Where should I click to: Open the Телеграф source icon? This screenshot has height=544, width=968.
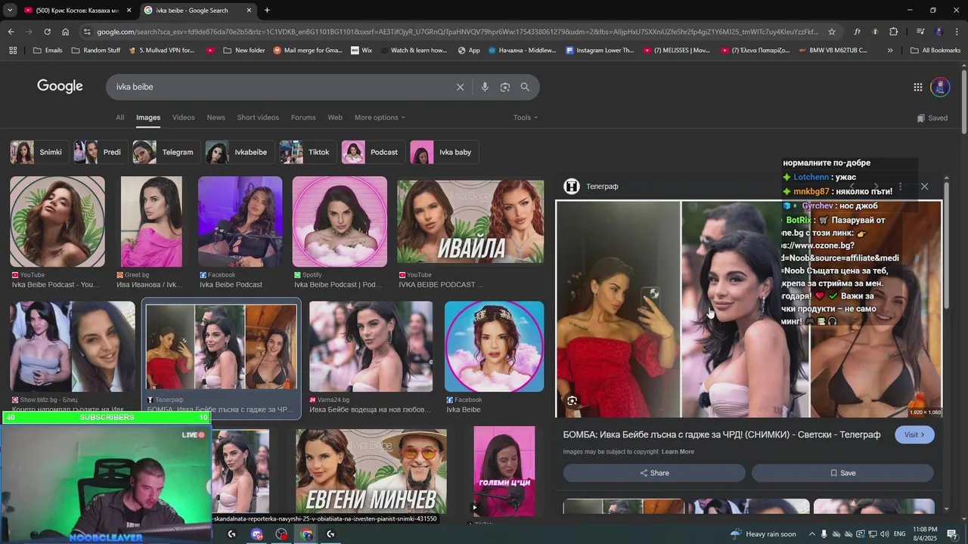572,187
